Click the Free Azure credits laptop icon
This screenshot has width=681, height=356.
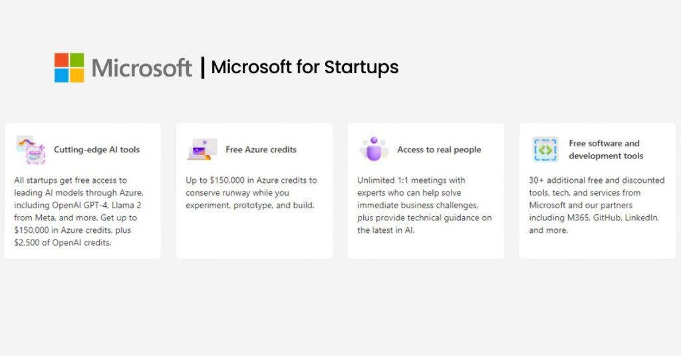pyautogui.click(x=202, y=150)
